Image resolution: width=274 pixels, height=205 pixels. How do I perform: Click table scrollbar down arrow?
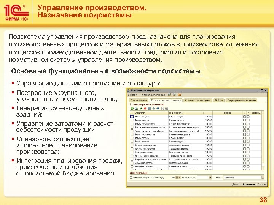pos(263,168)
